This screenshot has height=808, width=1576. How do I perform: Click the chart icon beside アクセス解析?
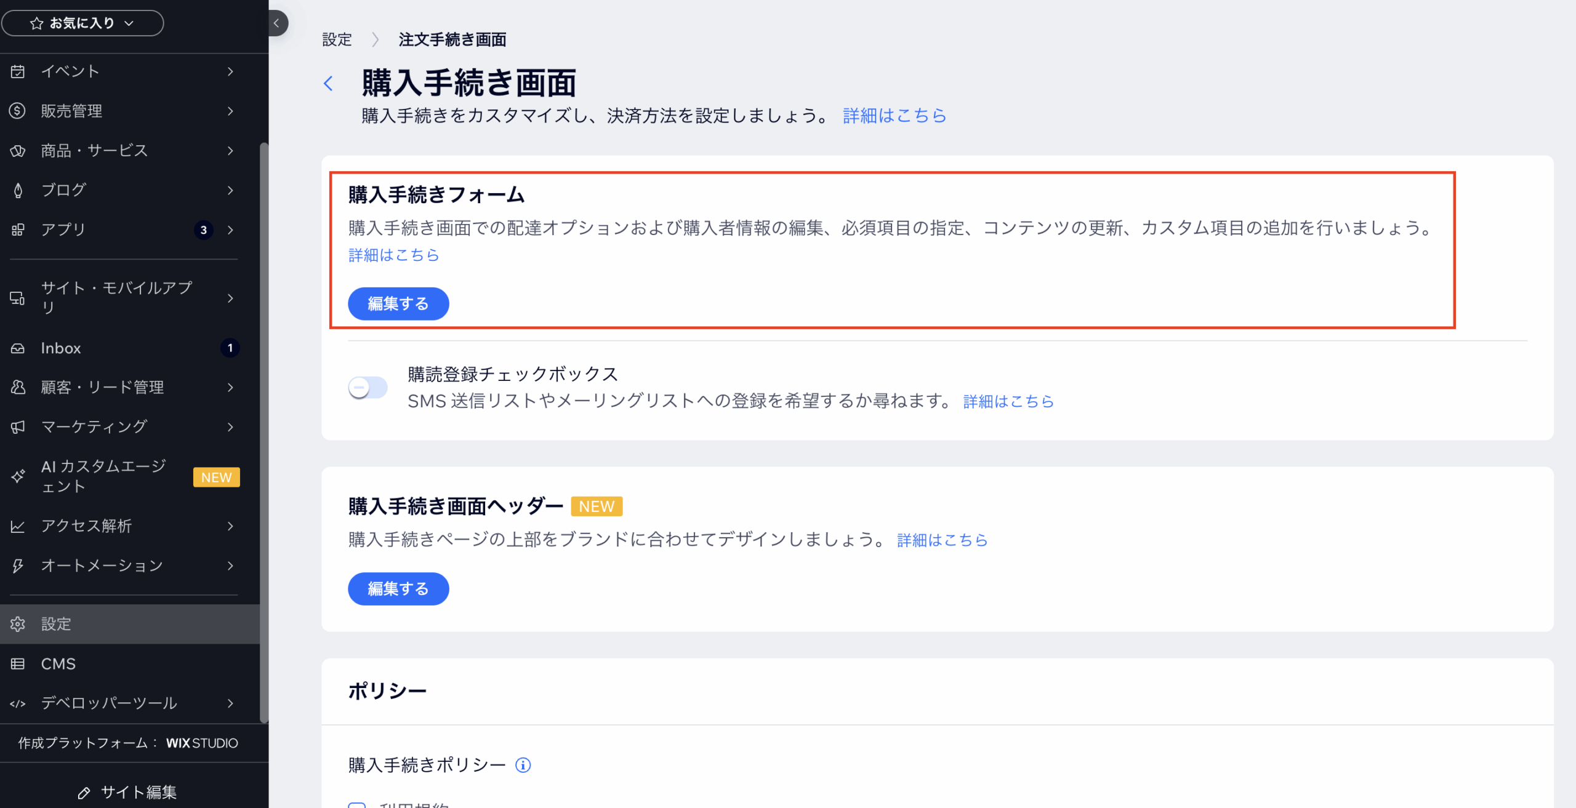pyautogui.click(x=18, y=526)
